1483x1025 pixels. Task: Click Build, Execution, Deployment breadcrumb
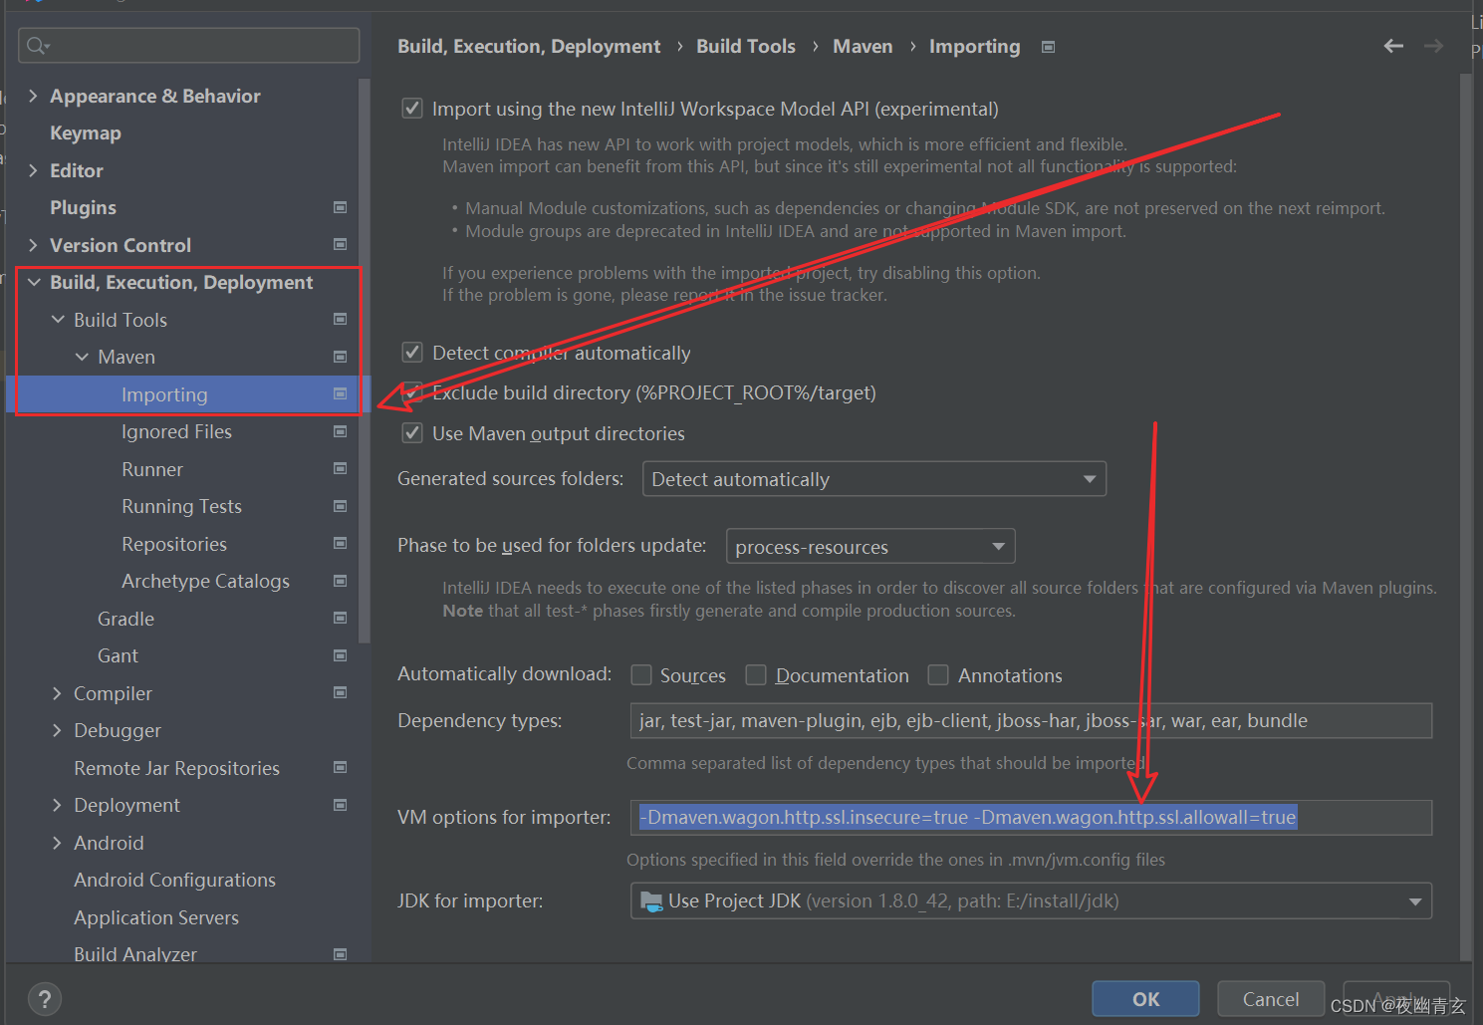pos(529,47)
